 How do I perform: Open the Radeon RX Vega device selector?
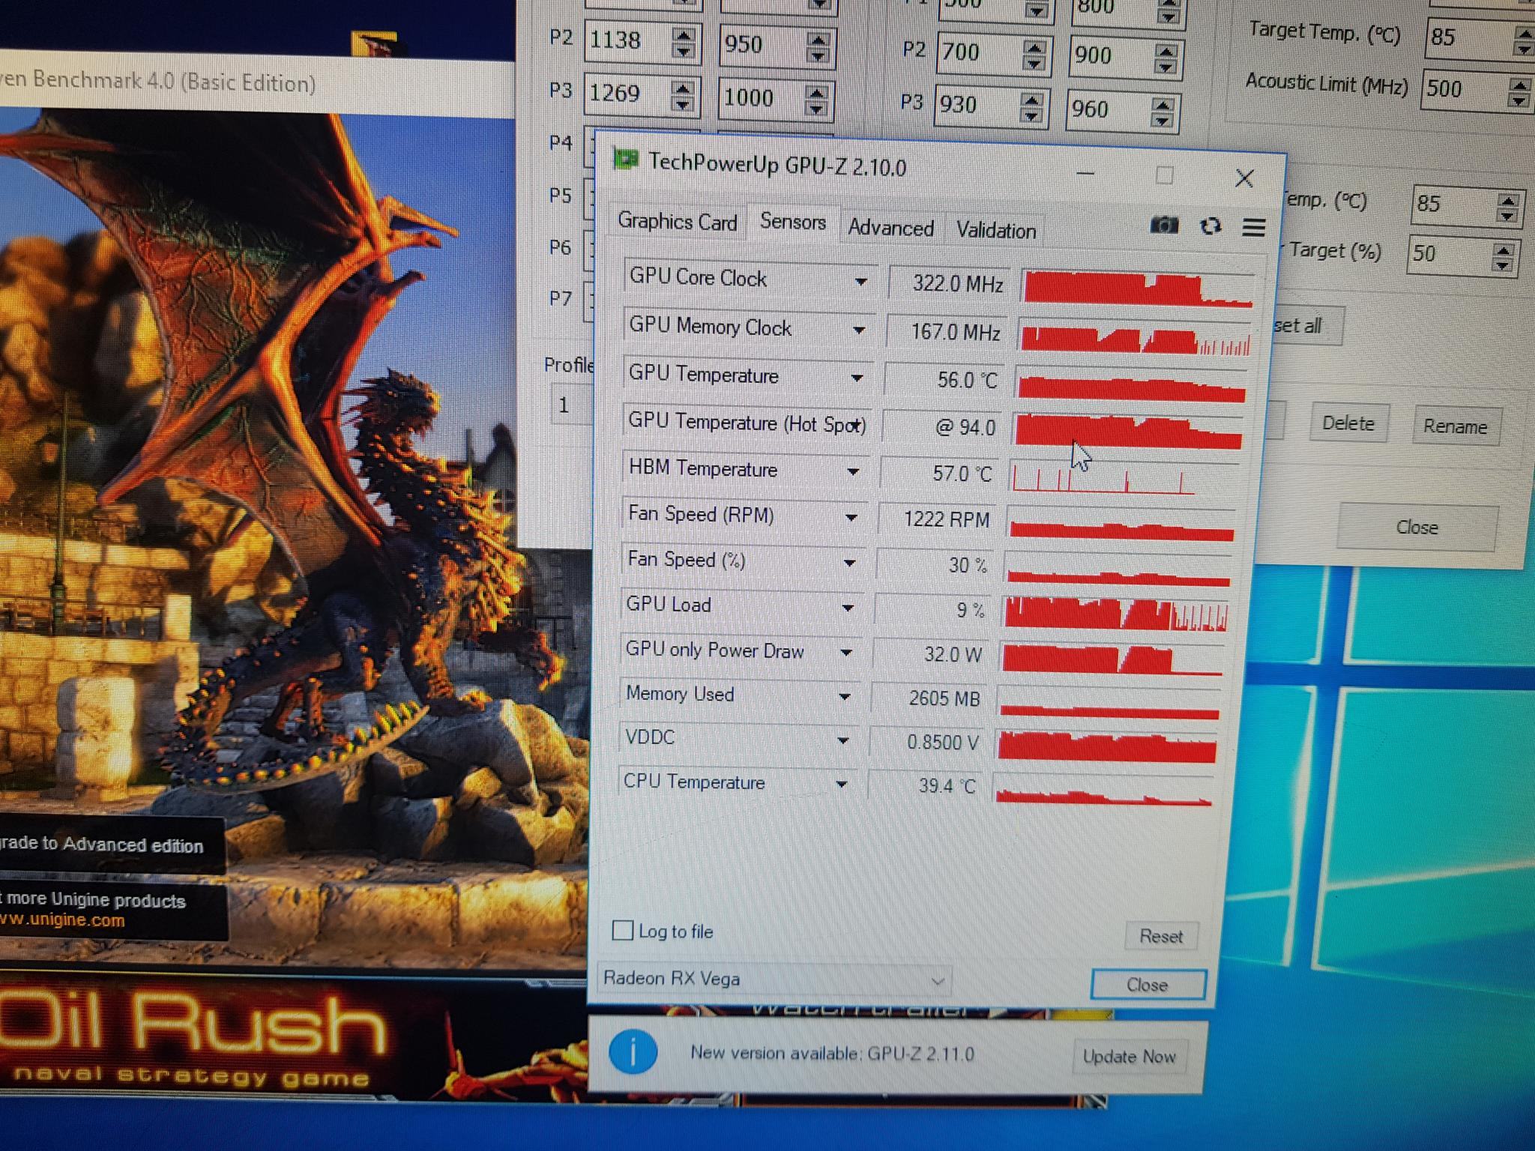[x=774, y=979]
